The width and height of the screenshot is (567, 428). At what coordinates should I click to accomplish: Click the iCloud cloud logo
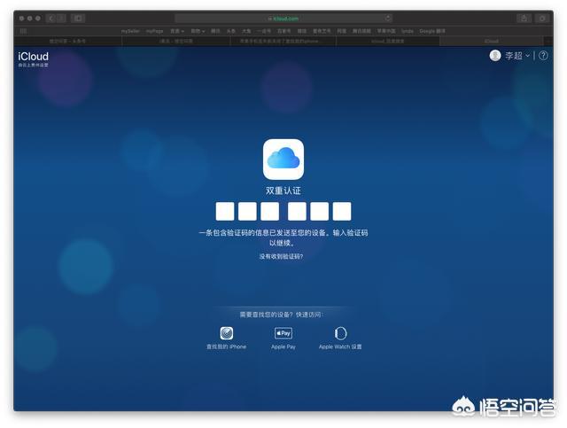(283, 160)
